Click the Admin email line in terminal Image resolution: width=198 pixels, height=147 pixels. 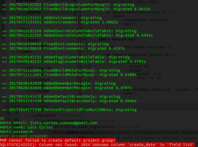pyautogui.click(x=48, y=123)
